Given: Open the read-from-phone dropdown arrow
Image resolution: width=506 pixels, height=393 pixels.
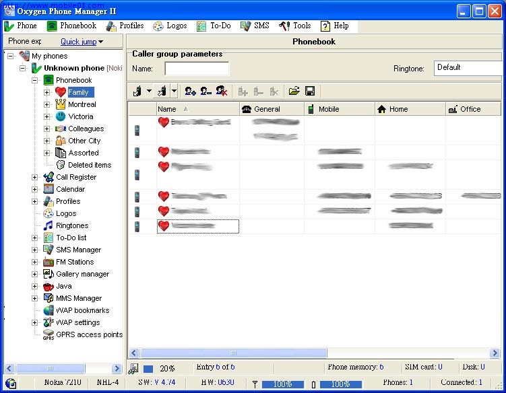Looking at the screenshot, I should point(149,92).
